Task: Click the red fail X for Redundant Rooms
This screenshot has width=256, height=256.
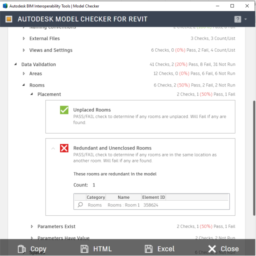Action: (x=64, y=148)
